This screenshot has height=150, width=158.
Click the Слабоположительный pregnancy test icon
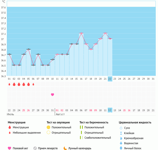81,138
